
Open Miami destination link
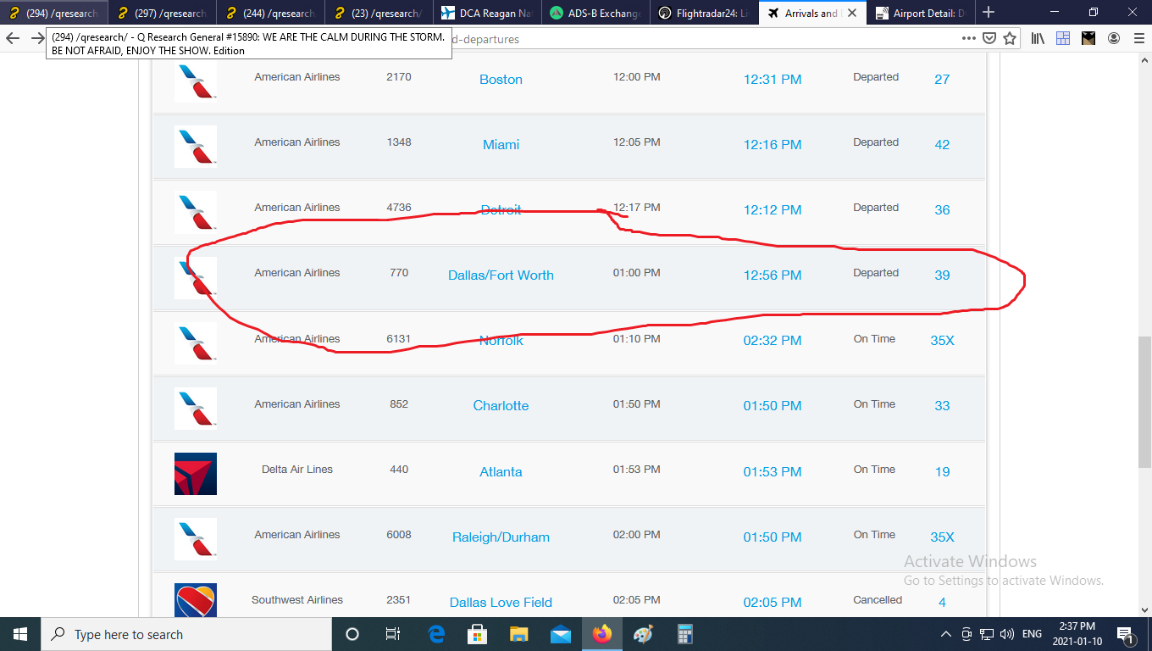point(501,145)
